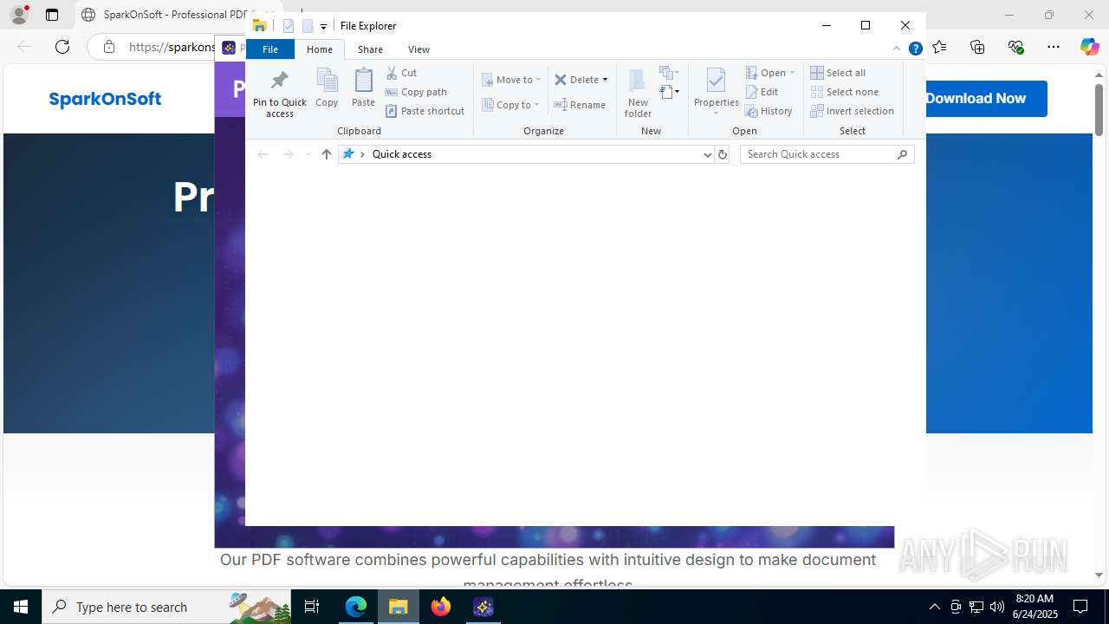Click the Edge Collections icon

tap(977, 47)
